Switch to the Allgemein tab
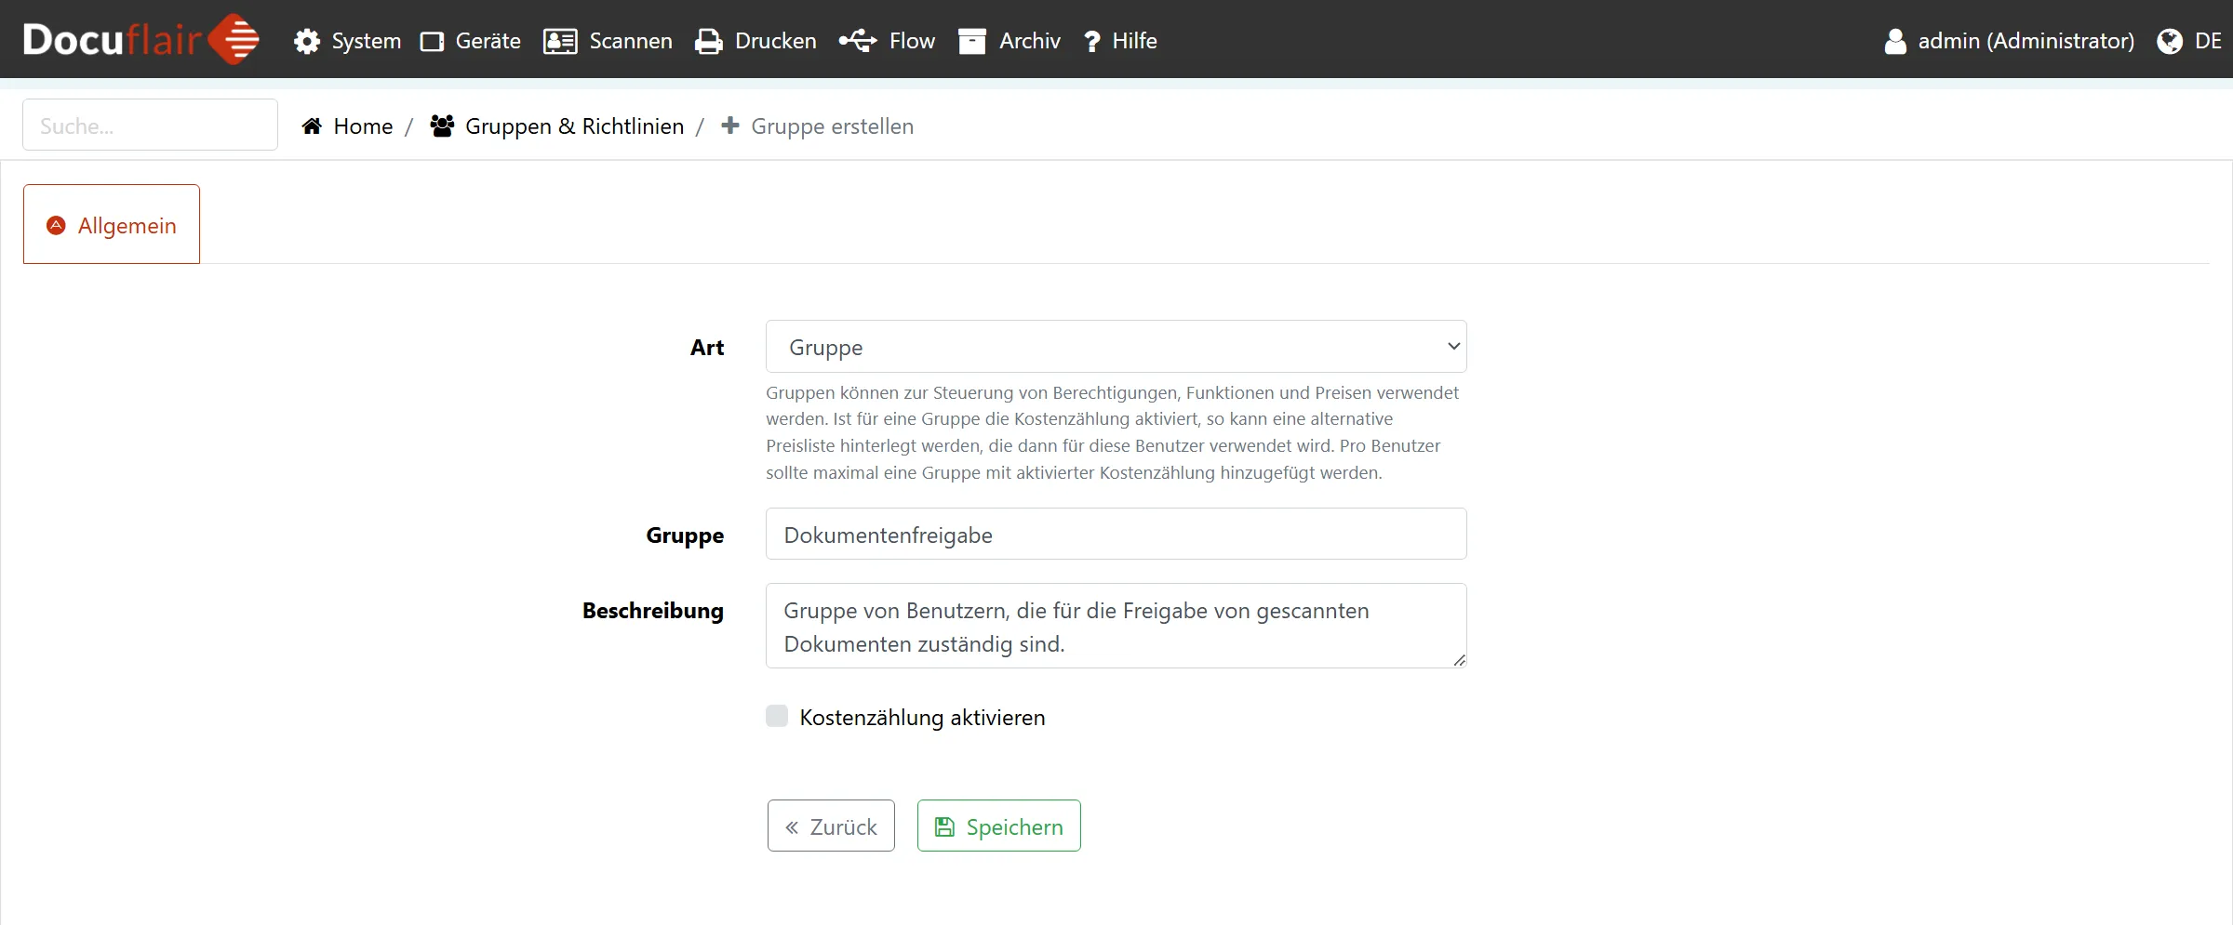Screen dimensions: 2233x925 [112, 225]
